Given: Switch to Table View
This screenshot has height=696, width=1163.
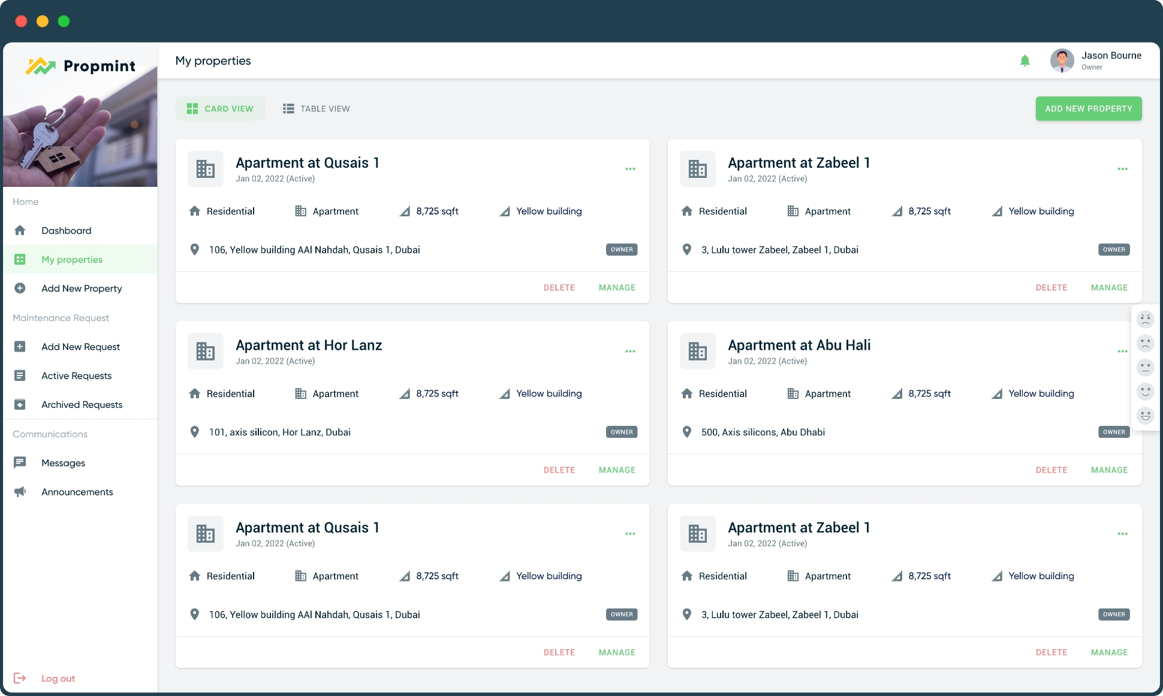Looking at the screenshot, I should point(317,108).
